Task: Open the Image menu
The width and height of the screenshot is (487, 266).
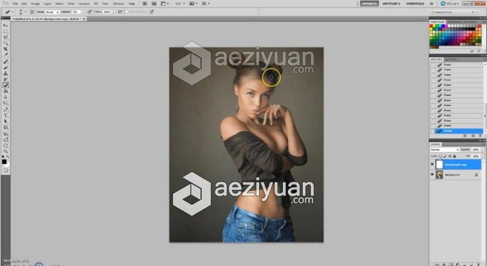Action: click(x=35, y=4)
